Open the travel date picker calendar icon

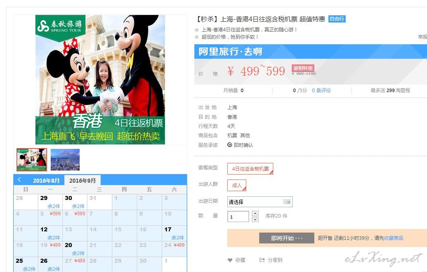pos(287,202)
